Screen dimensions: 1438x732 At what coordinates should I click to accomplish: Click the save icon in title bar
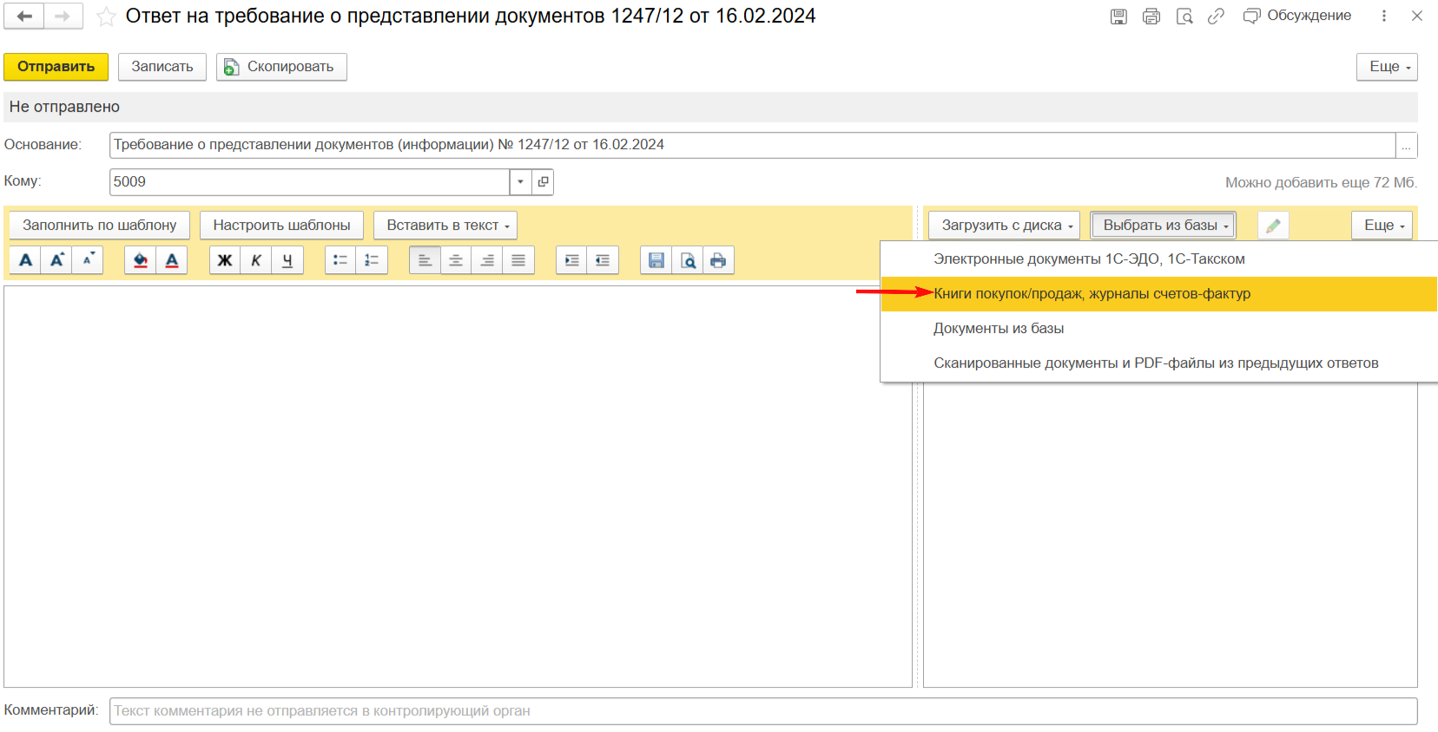pyautogui.click(x=1118, y=16)
